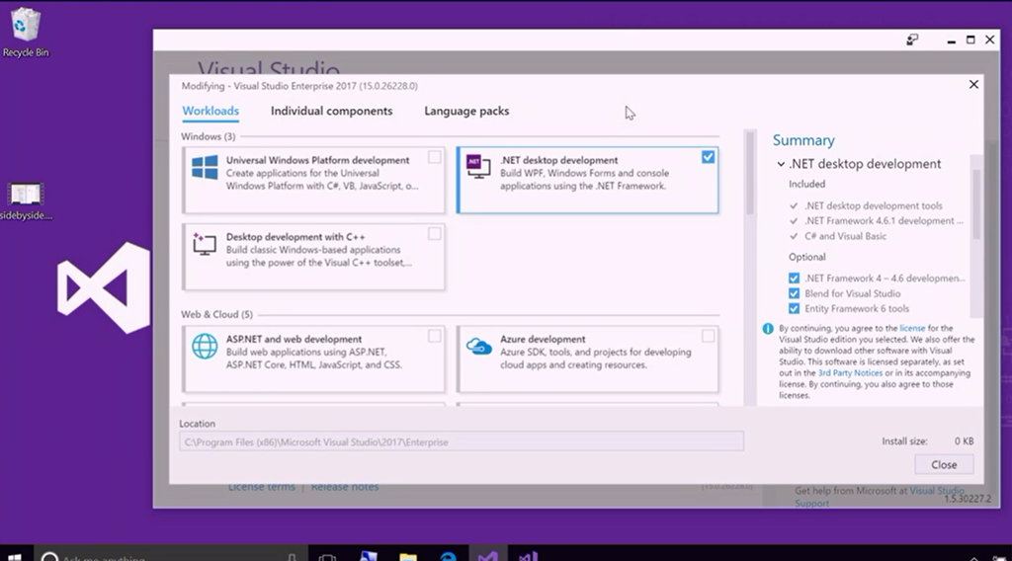Switch to the Individual components tab
The height and width of the screenshot is (561, 1012).
(331, 112)
